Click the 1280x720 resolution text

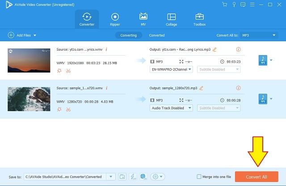pyautogui.click(x=75, y=101)
